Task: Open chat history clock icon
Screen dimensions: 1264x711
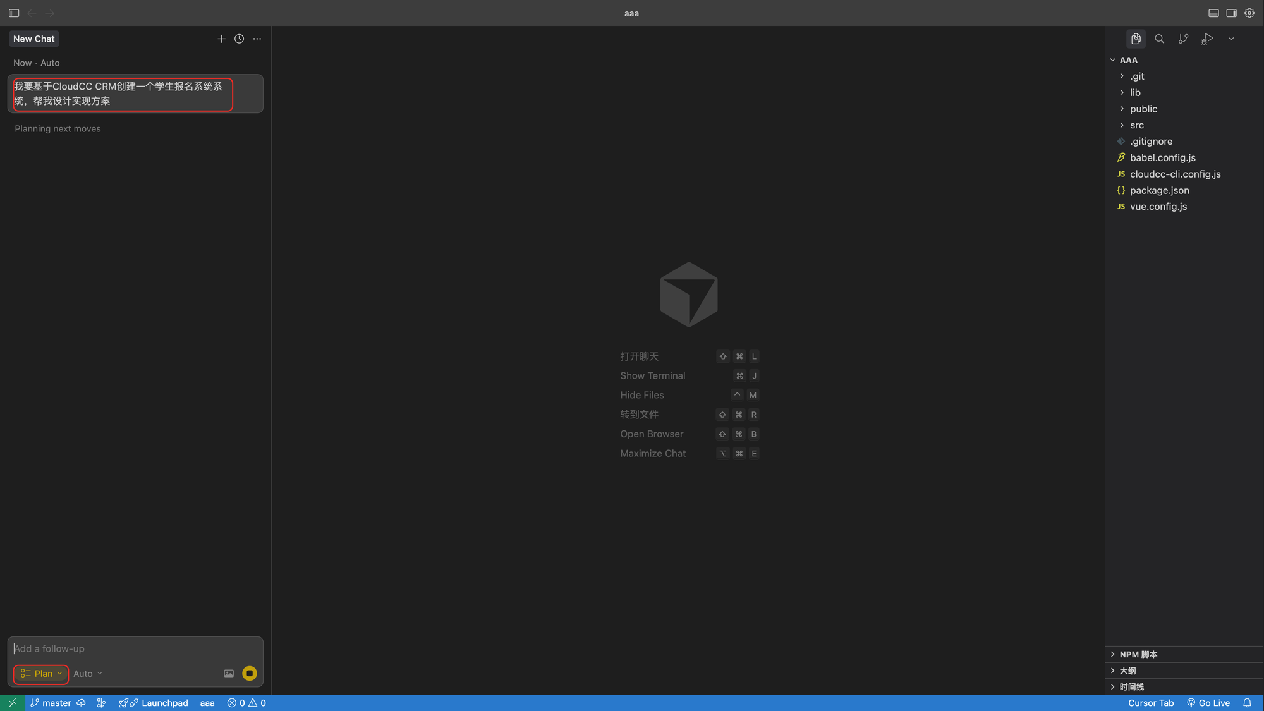Action: [239, 39]
